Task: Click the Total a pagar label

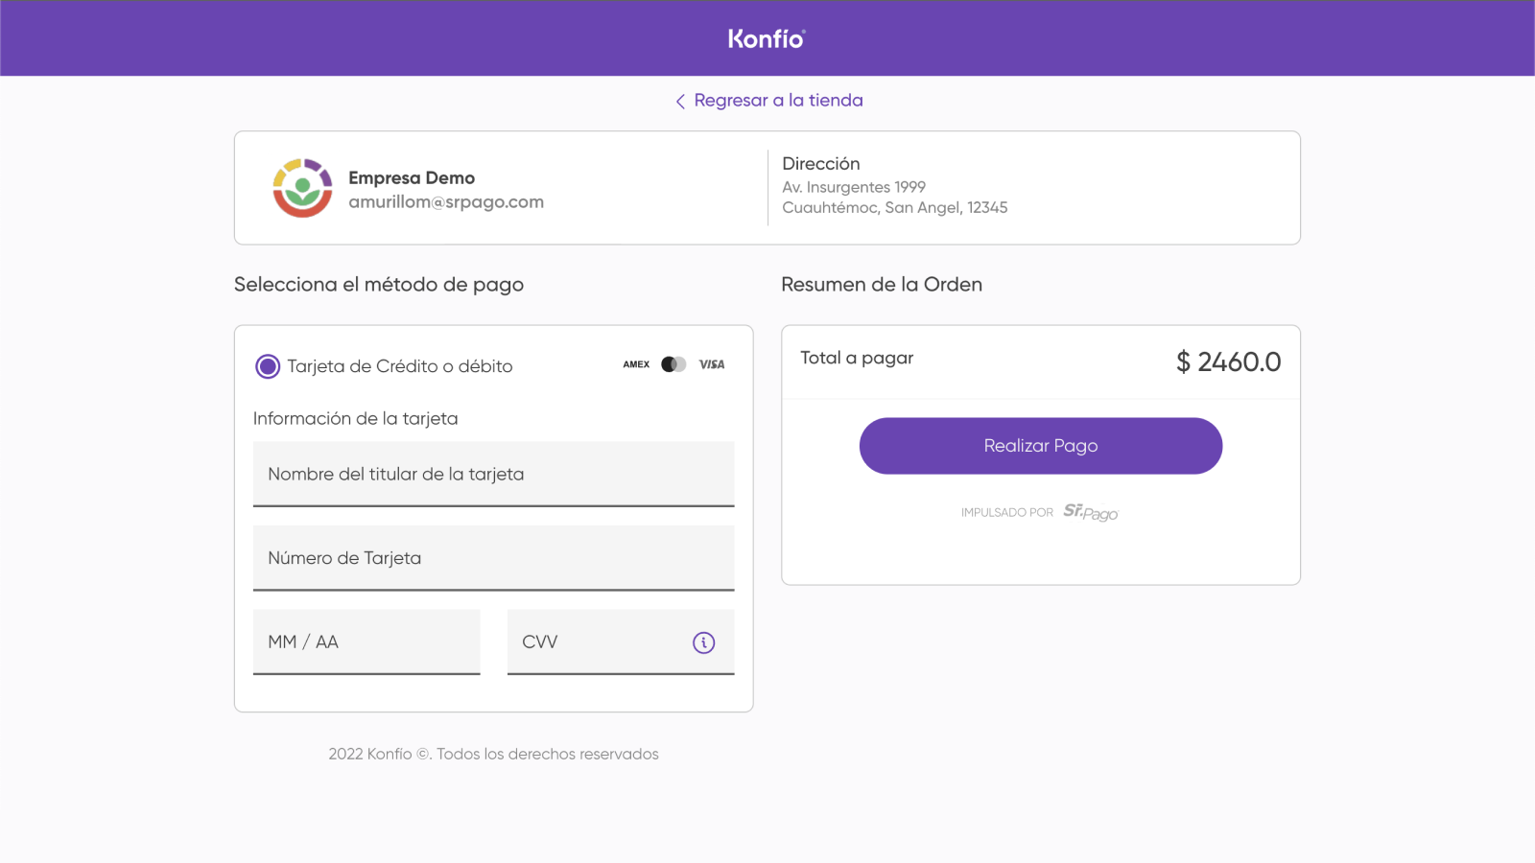Action: (857, 358)
